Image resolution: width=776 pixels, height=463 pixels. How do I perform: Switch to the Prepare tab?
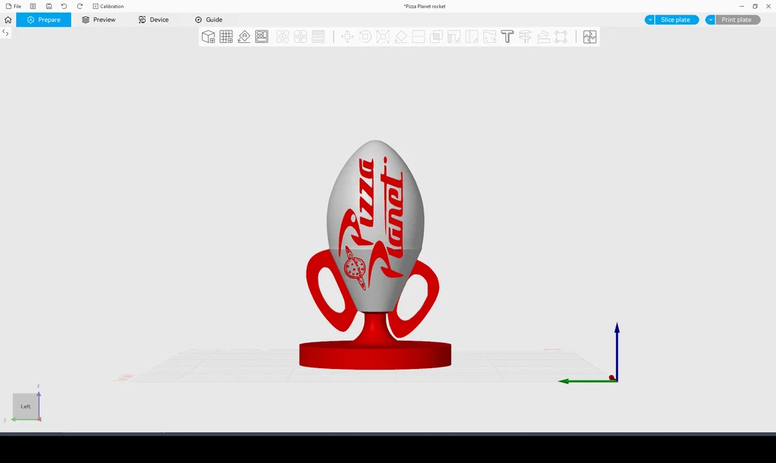[x=44, y=20]
